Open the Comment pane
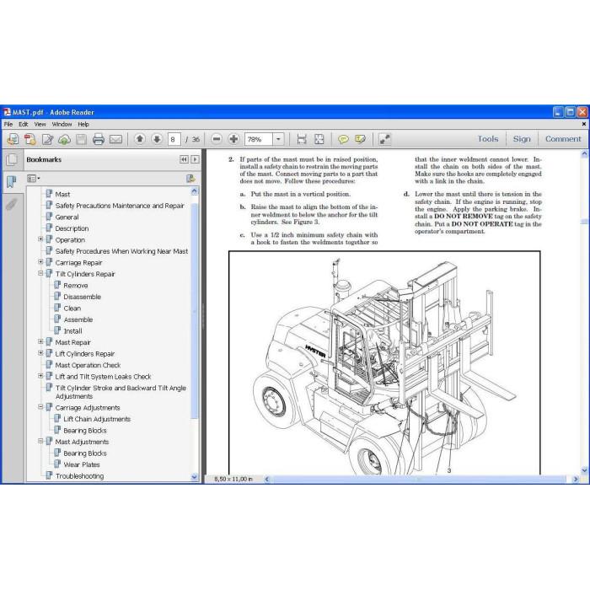Image resolution: width=590 pixels, height=590 pixels. pyautogui.click(x=563, y=139)
